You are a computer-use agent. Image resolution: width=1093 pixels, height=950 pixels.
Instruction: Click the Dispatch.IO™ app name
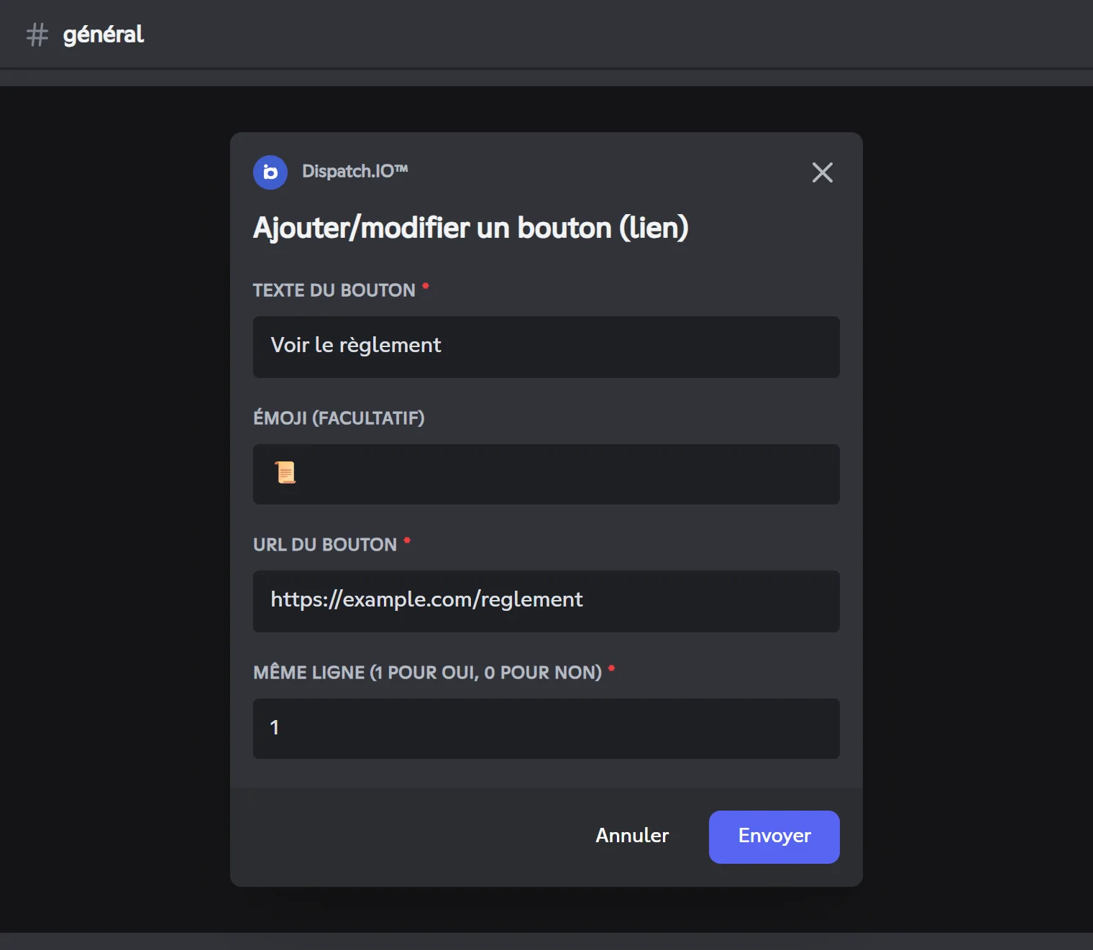355,171
